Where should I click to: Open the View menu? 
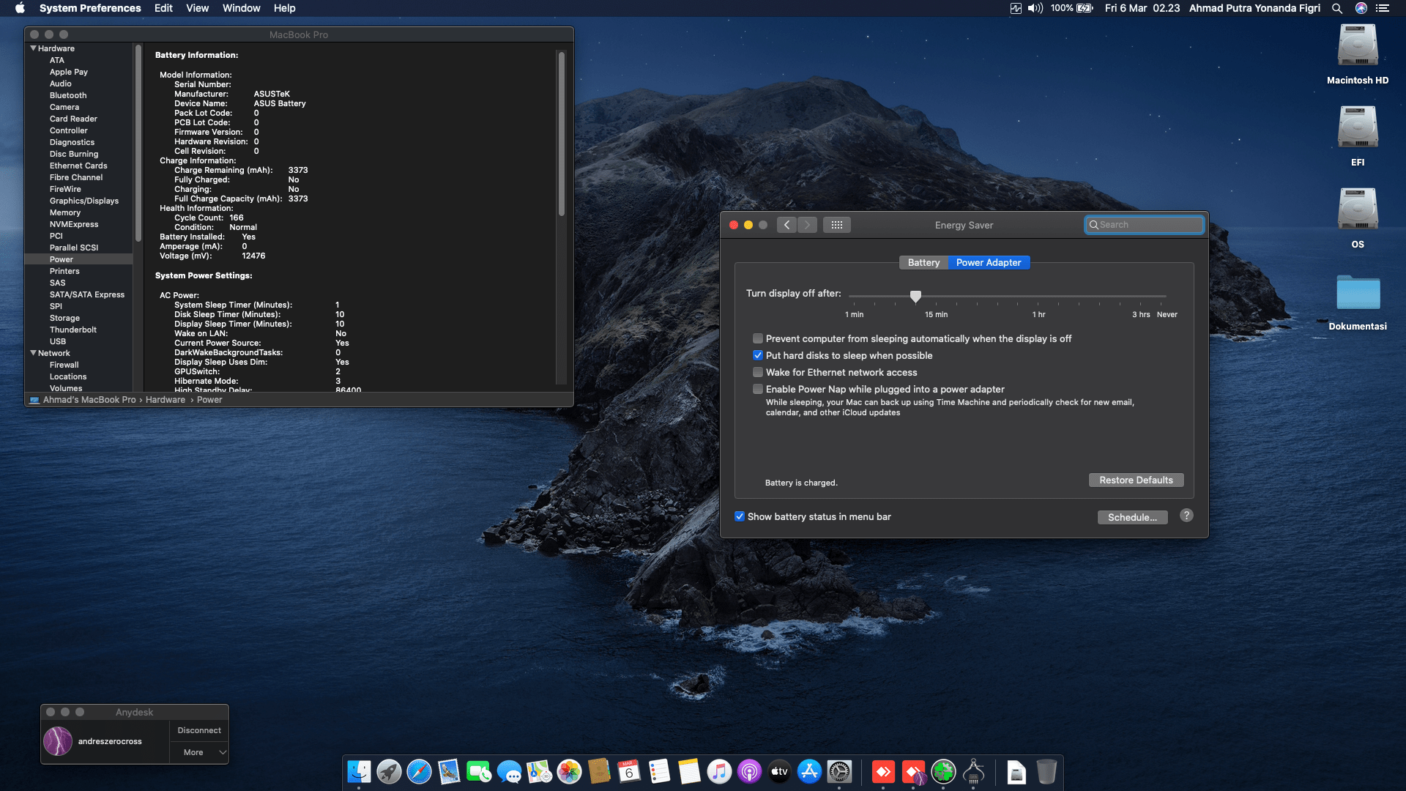[198, 8]
